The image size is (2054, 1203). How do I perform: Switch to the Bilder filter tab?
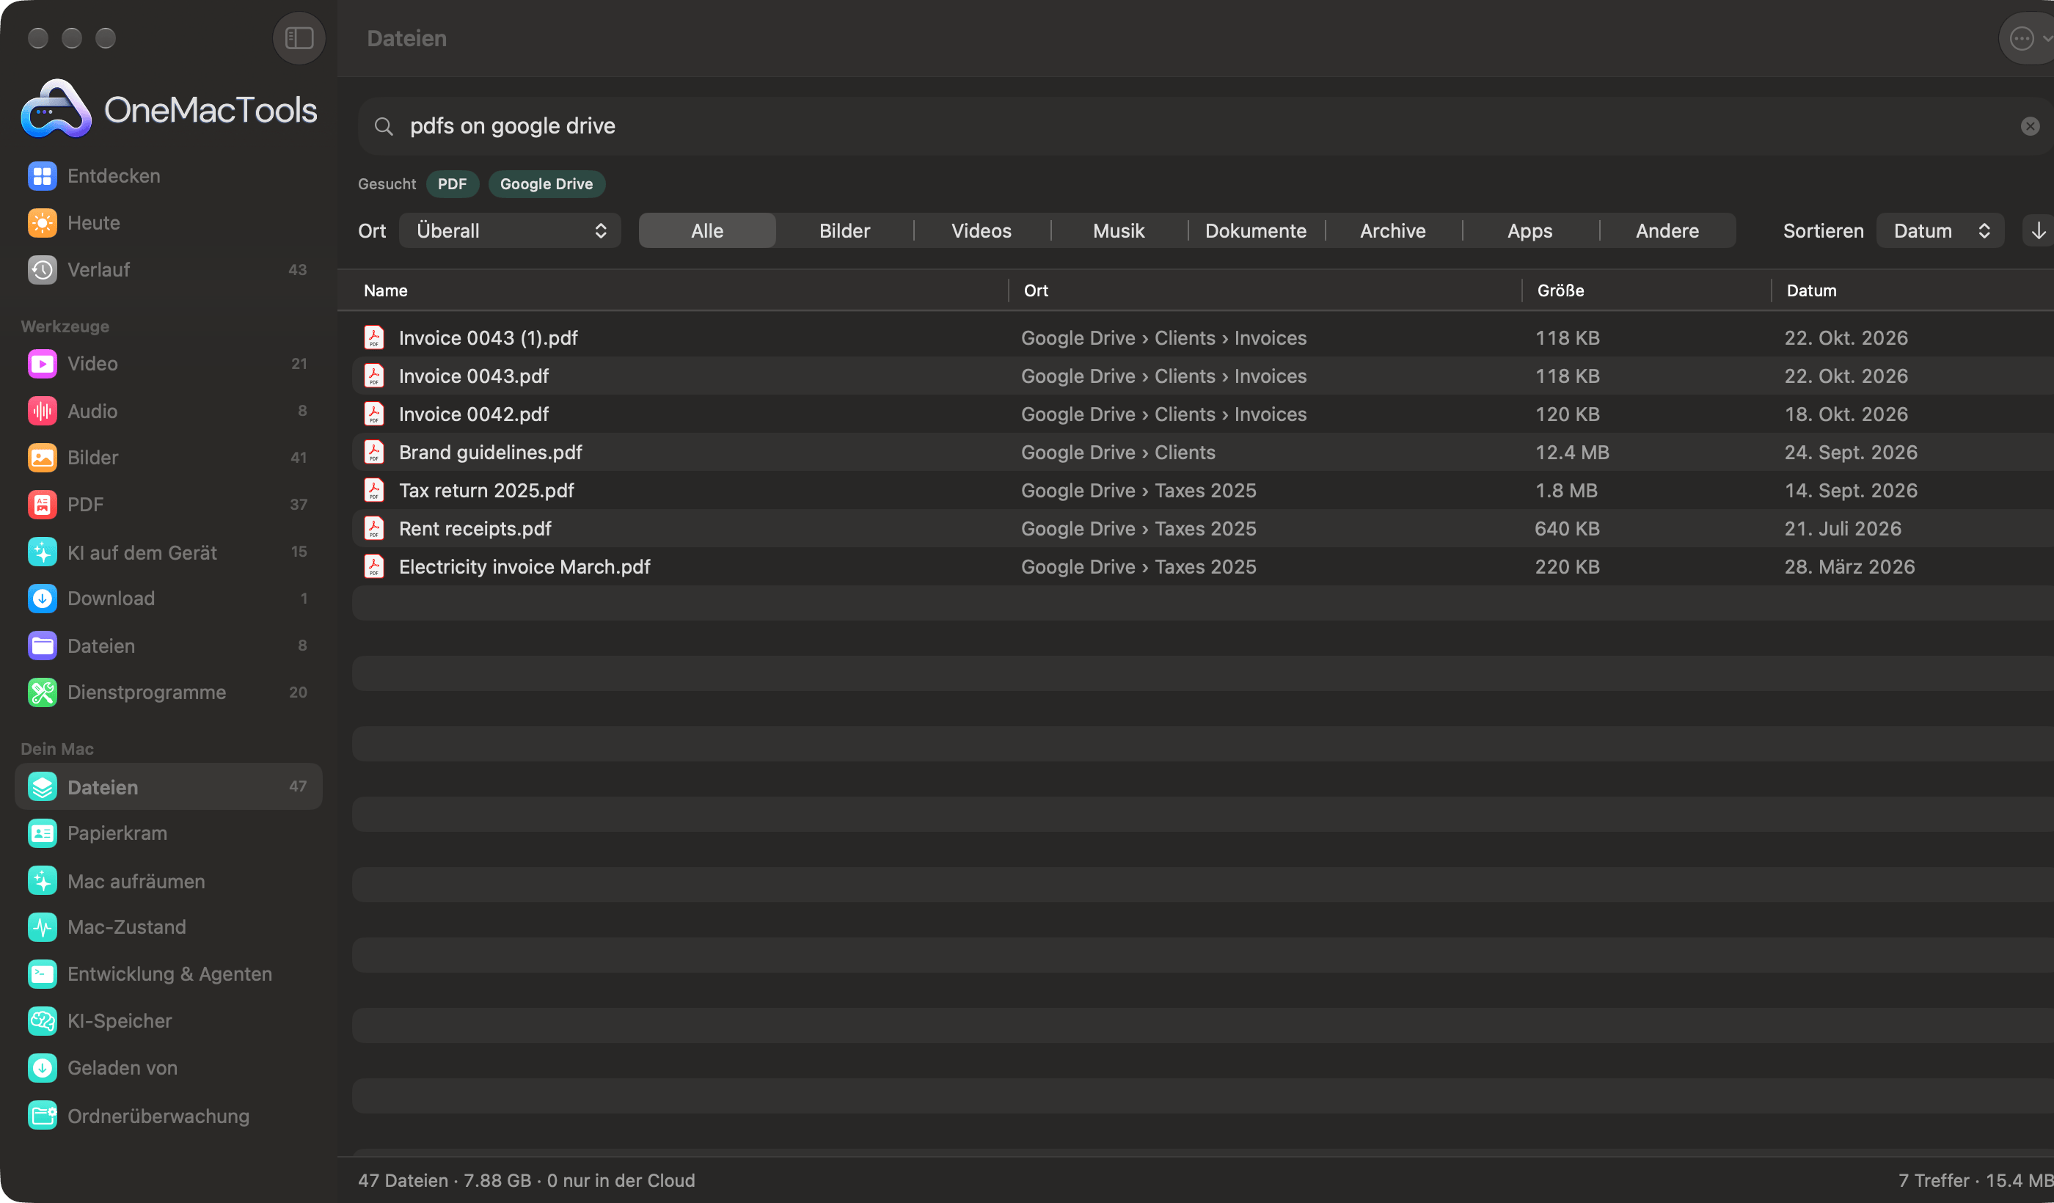(844, 230)
